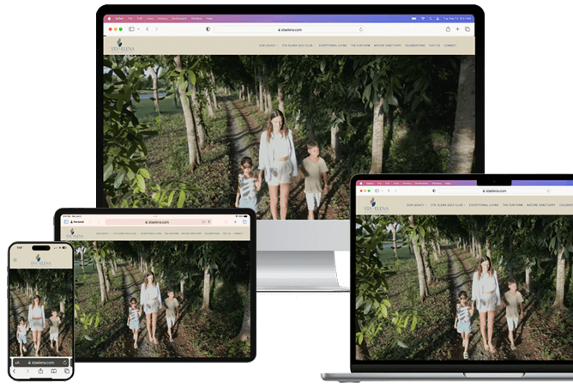Show the tab overview on the iMac Safari

(467, 29)
